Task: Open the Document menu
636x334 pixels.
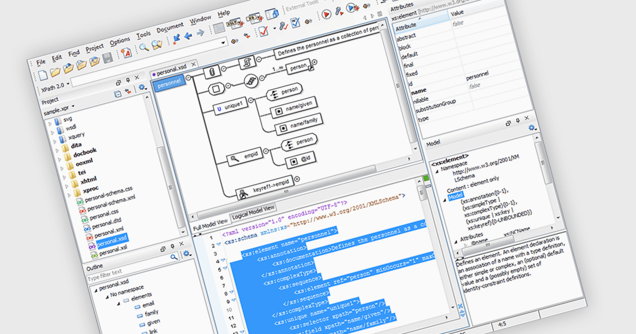Action: coord(170,28)
